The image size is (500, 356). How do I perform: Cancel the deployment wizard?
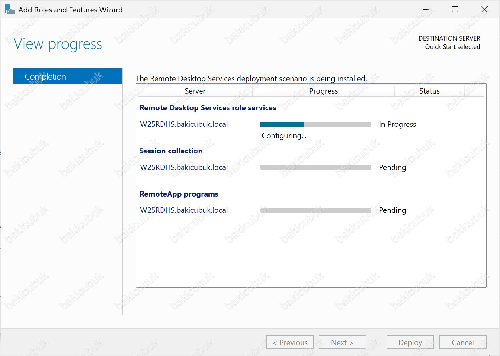[463, 342]
